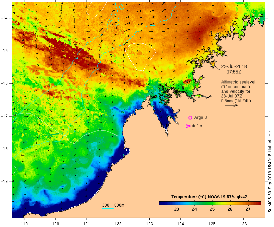The image size is (274, 227).
Task: Click the date label 23-Jul-2018
Action: point(234,66)
